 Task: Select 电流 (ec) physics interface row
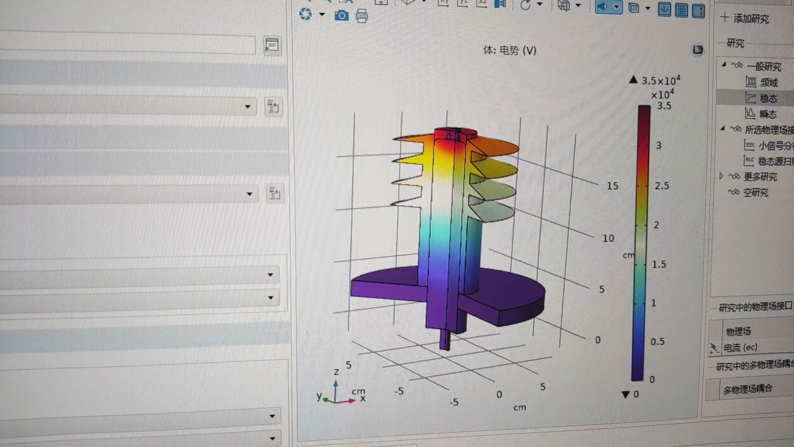[x=740, y=348]
